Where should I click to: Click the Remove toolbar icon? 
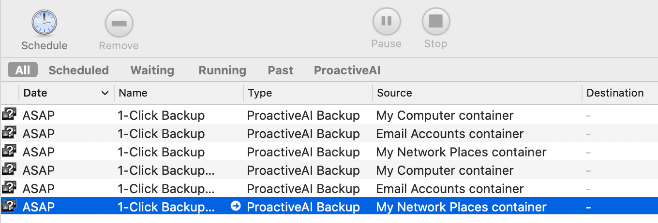(x=119, y=23)
